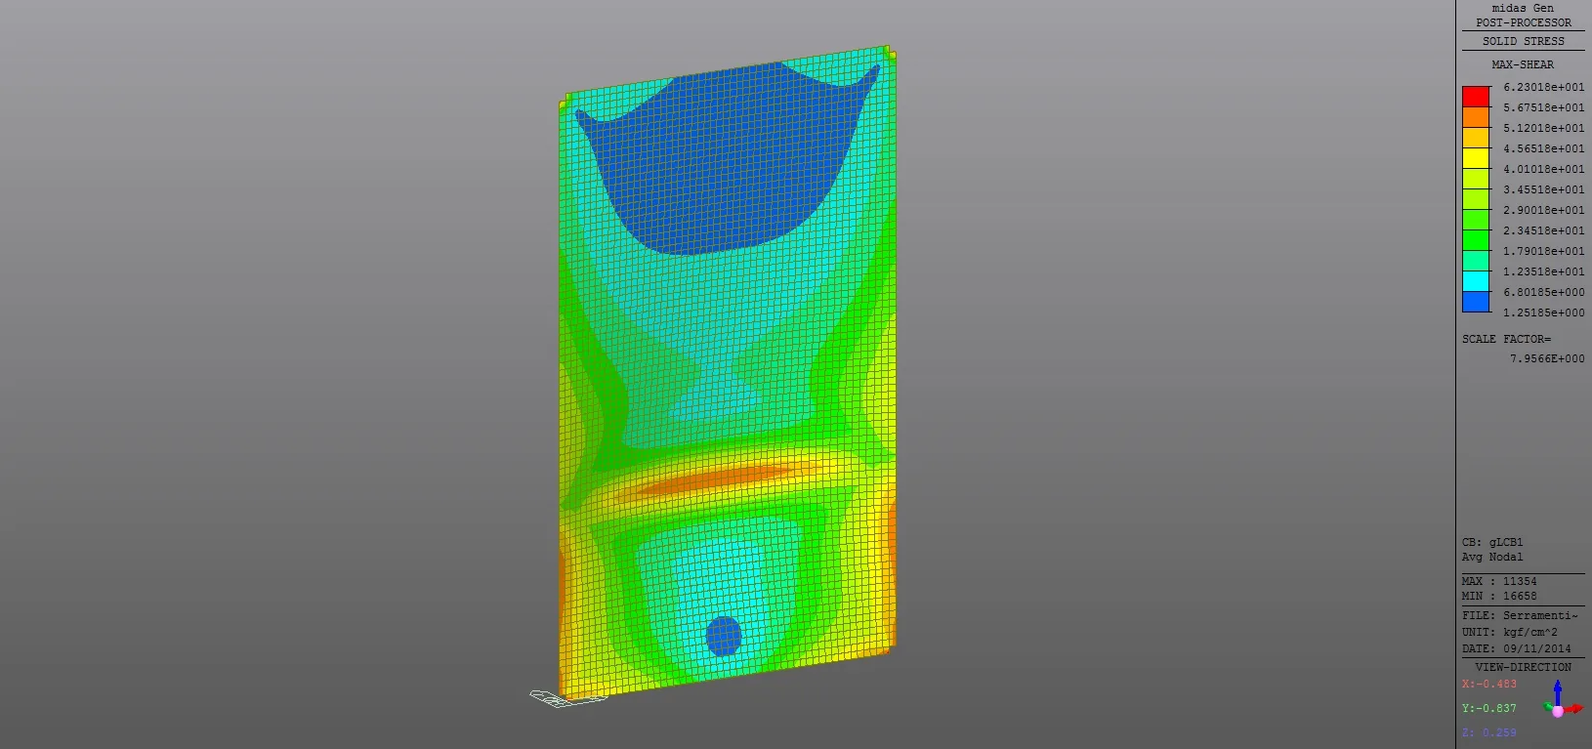Click the UNIT: kgf/cm^2 entry
Screen dimensions: 1592x749
[1510, 632]
